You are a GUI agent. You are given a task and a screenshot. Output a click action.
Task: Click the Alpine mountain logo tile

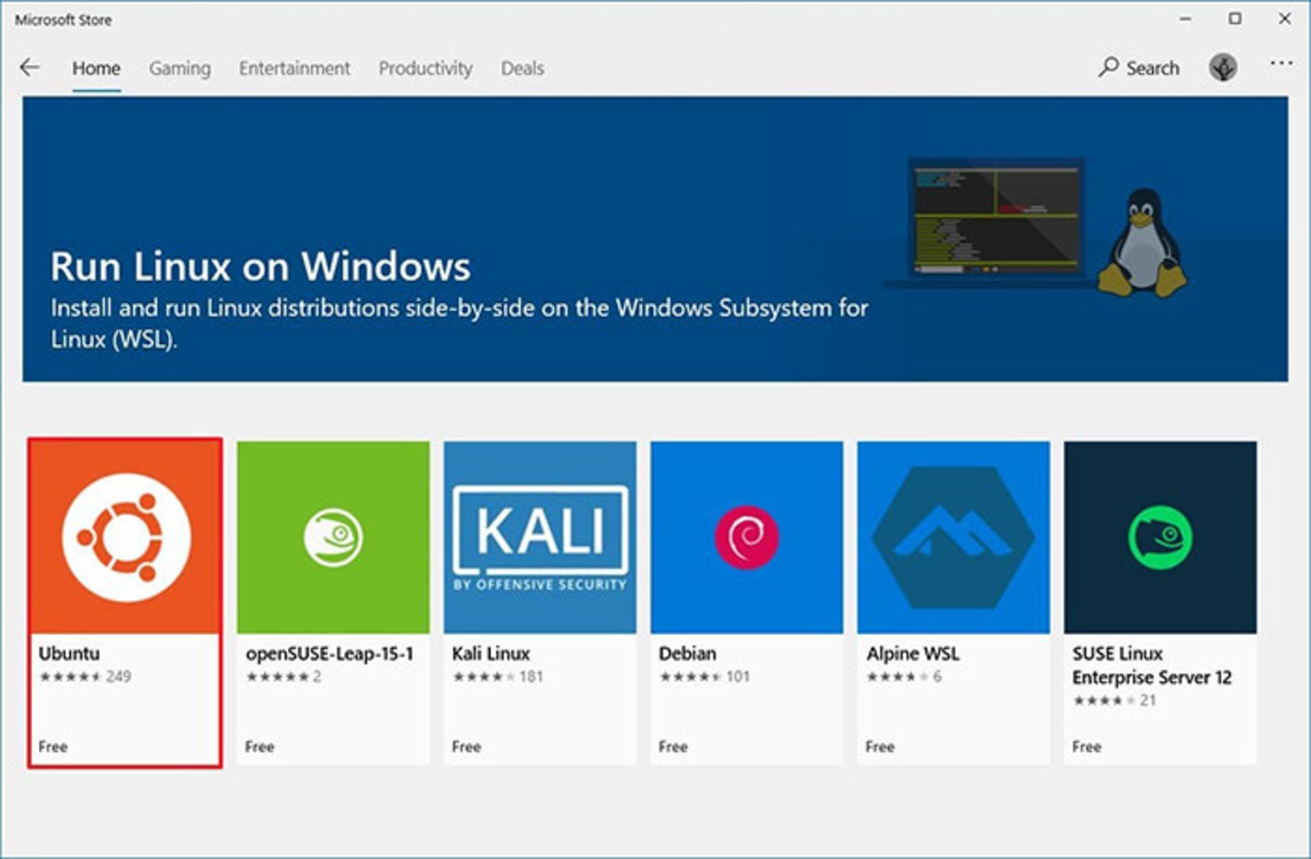click(x=953, y=537)
